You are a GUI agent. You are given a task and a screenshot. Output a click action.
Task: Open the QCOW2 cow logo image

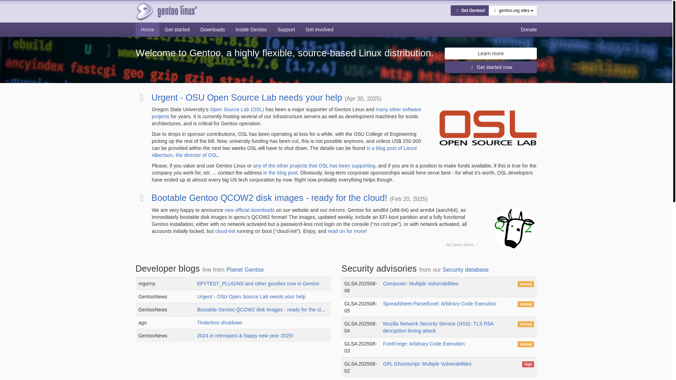(514, 228)
